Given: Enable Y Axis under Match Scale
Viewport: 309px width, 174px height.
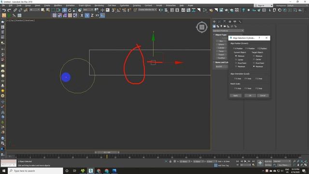Looking at the screenshot, I should 248,88.
